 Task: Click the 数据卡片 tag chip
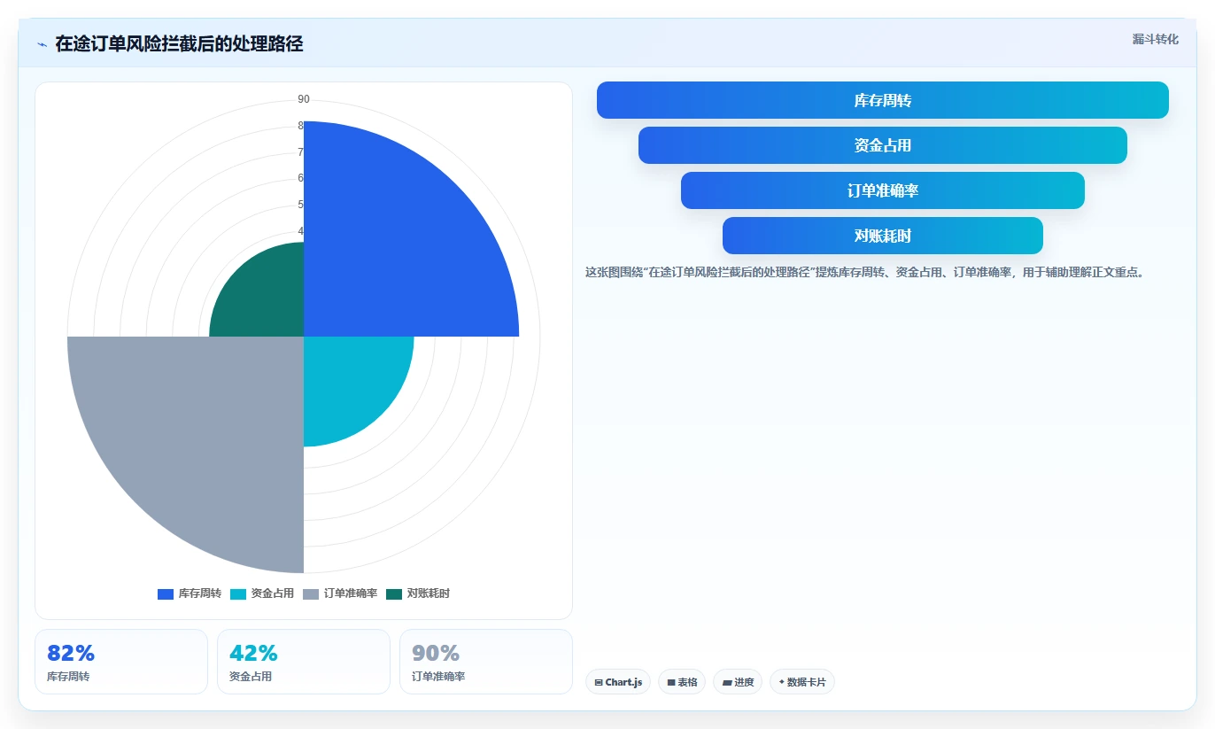click(x=802, y=682)
